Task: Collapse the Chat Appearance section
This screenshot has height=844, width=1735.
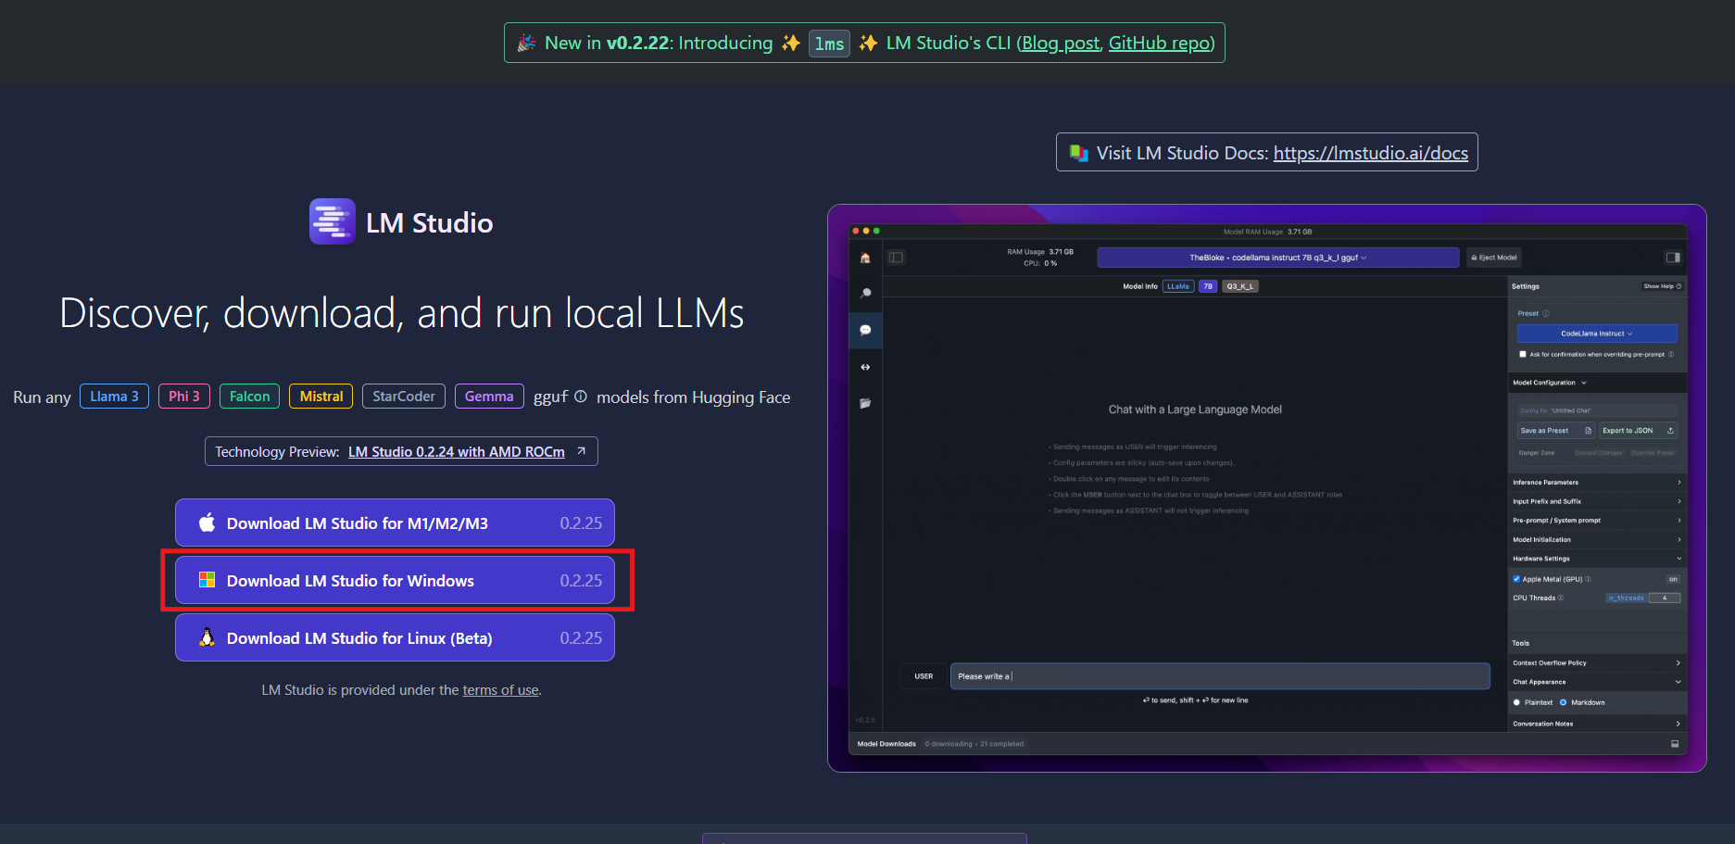Action: pyautogui.click(x=1597, y=682)
